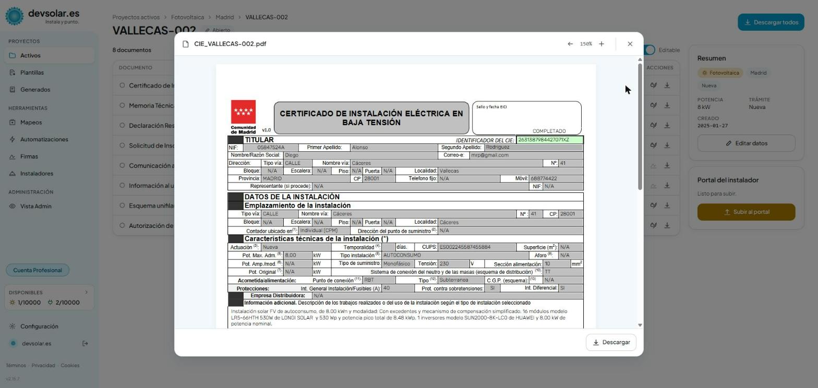Close the CIE_VALLECAS-002.pdf preview
This screenshot has width=818, height=388.
630,44
